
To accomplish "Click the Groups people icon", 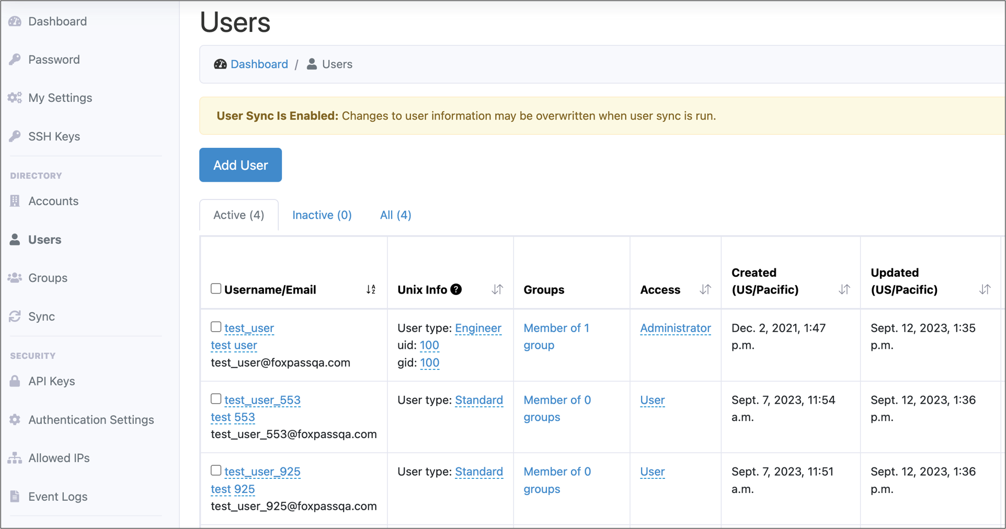I will (x=15, y=278).
